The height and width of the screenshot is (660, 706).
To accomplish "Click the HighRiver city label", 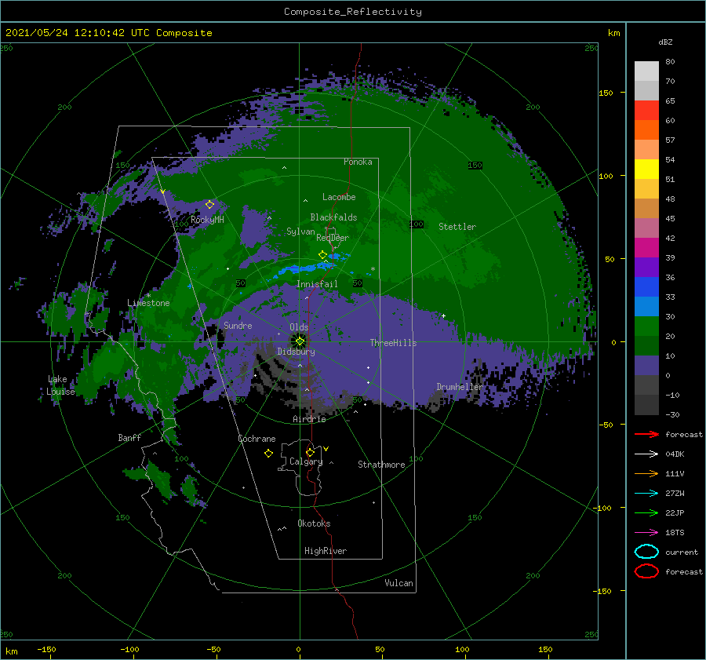I will 326,551.
